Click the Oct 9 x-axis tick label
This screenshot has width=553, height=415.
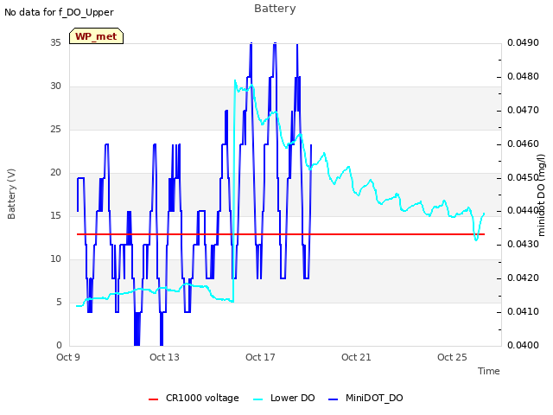[68, 357]
